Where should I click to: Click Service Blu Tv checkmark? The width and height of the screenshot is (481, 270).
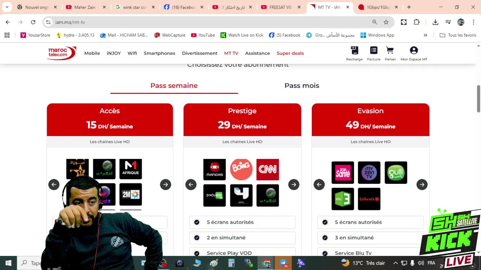[x=325, y=253]
